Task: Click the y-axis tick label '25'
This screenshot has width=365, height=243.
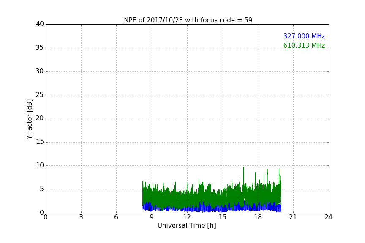Action: coord(40,94)
